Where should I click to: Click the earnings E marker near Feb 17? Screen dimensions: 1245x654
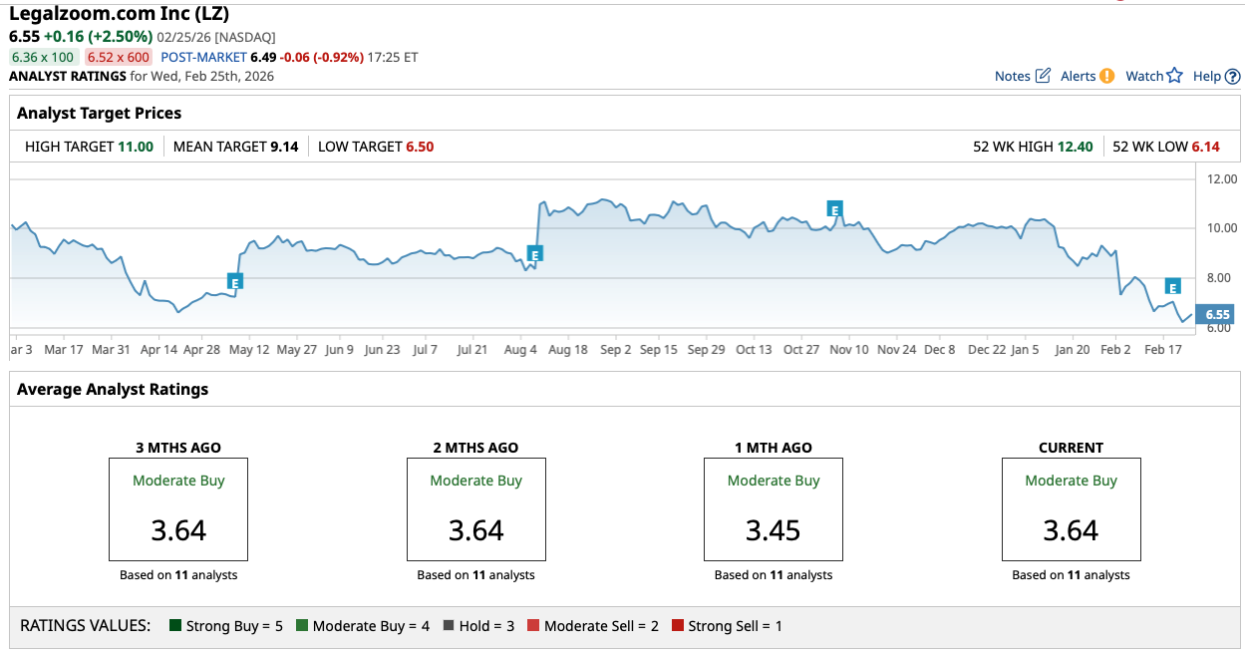[x=1173, y=286]
